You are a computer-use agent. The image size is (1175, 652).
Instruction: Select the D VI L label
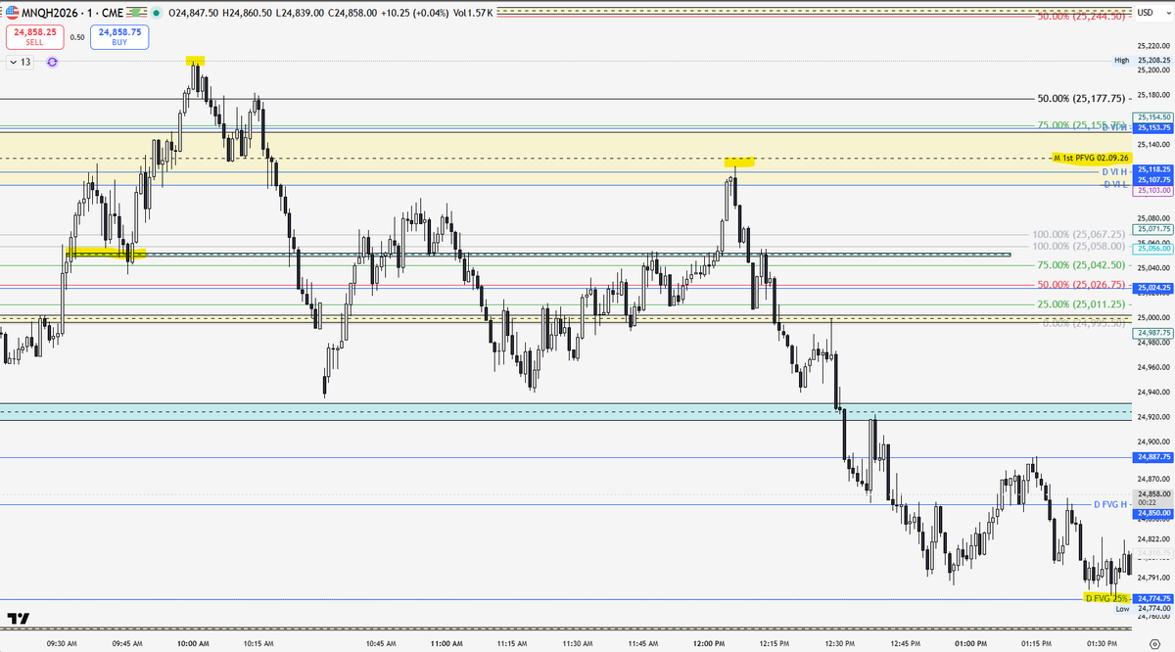[x=1116, y=184]
